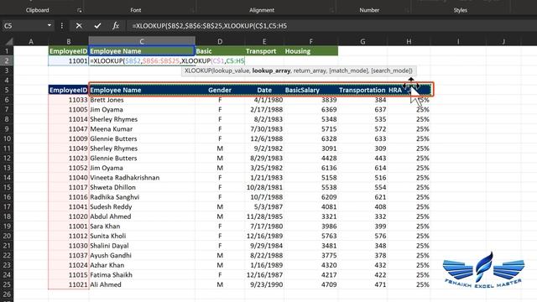The width and height of the screenshot is (537, 302).
Task: Click lookup_value in the XLOOKUP tooltip
Action: point(231,70)
